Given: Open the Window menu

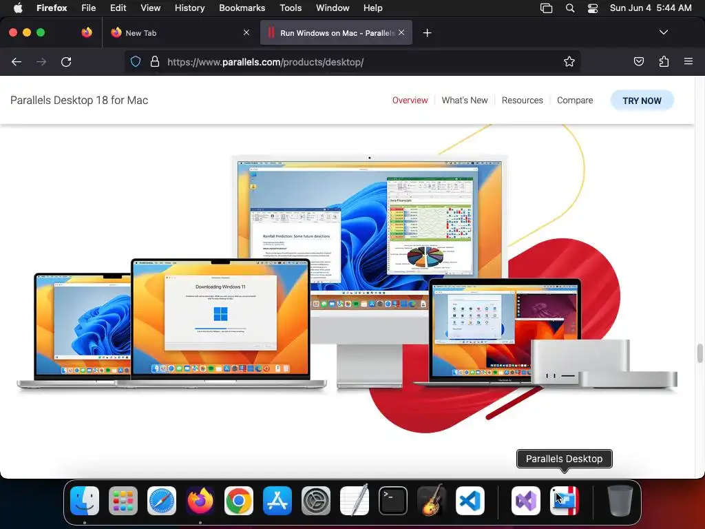Looking at the screenshot, I should tap(333, 8).
